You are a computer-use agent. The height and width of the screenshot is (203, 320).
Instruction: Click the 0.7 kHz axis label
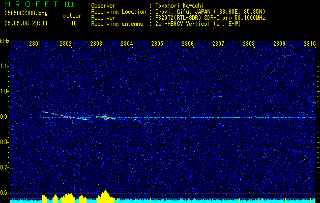point(4,167)
